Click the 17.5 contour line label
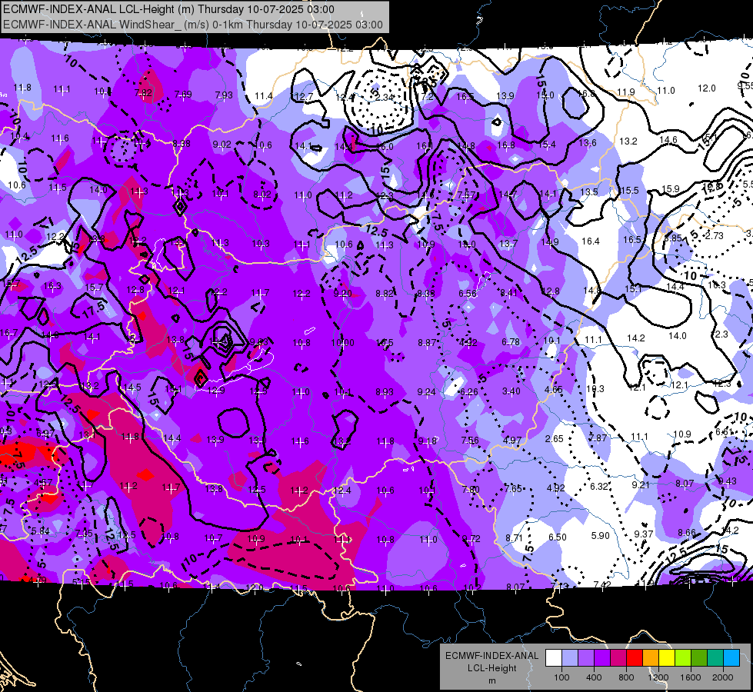Screen dimensions: 753x692 (93, 310)
